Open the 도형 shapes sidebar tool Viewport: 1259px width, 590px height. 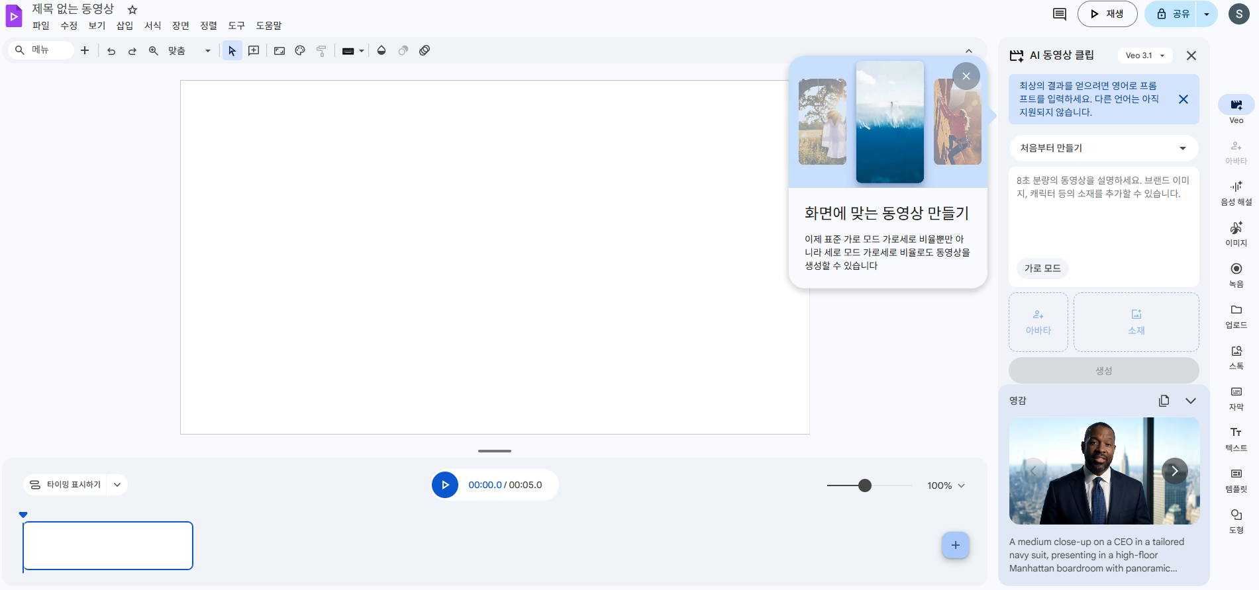[x=1236, y=521]
